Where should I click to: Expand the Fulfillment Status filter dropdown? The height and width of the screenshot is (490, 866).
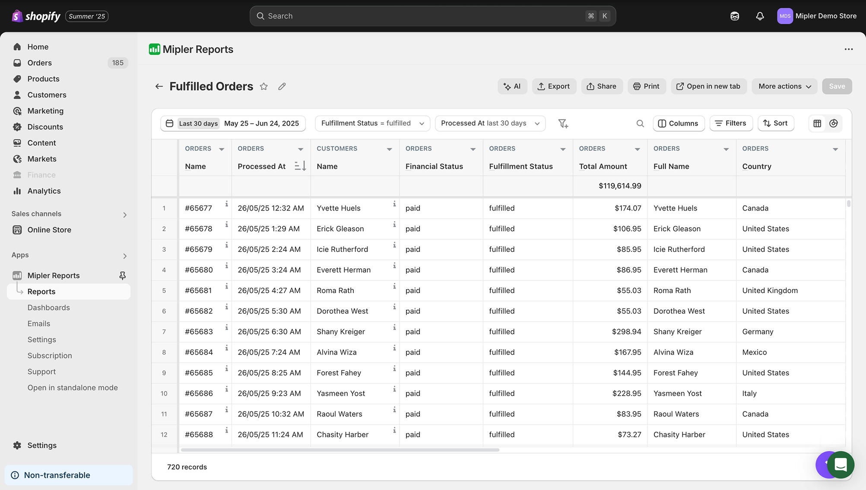pyautogui.click(x=422, y=123)
